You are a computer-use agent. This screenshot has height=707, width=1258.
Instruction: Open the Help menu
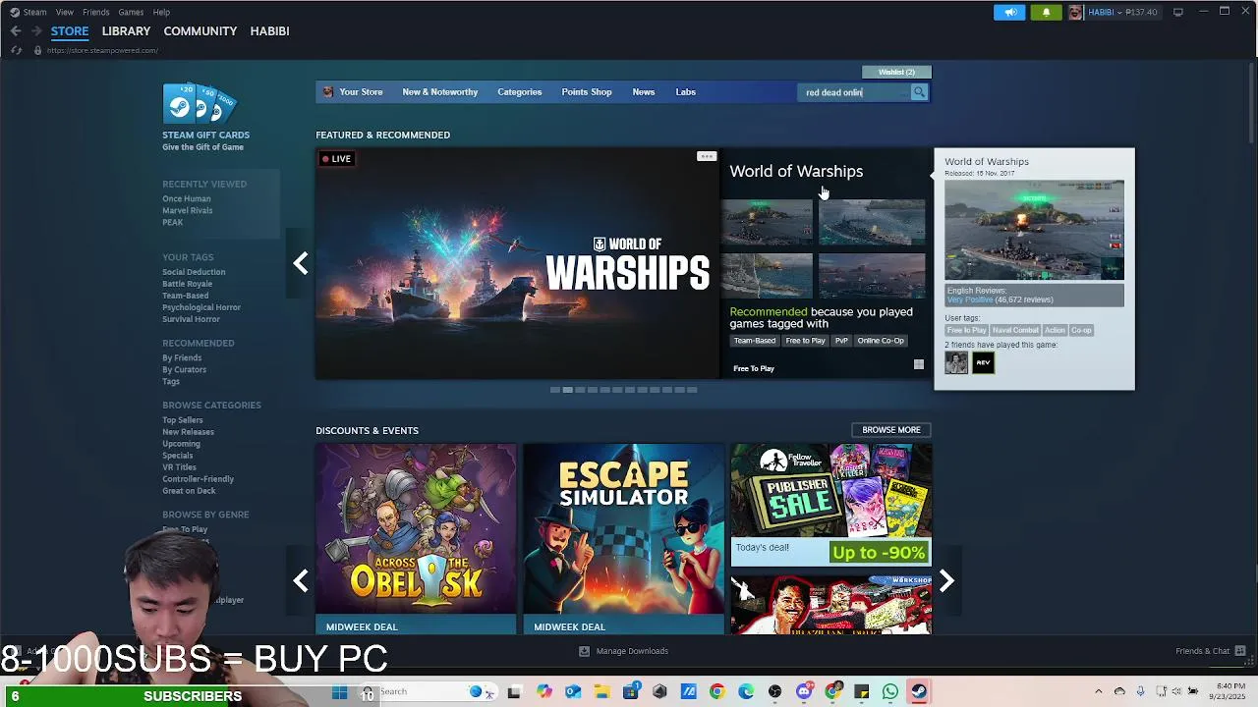pyautogui.click(x=161, y=12)
